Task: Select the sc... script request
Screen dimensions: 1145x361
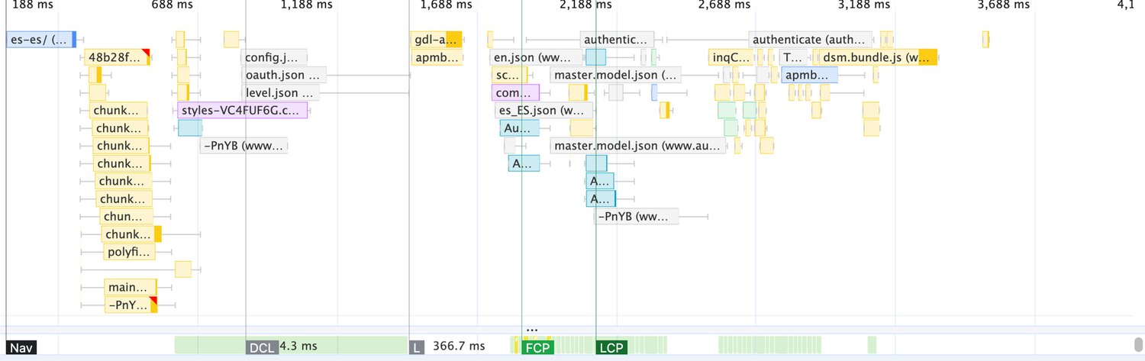Action: [x=509, y=75]
